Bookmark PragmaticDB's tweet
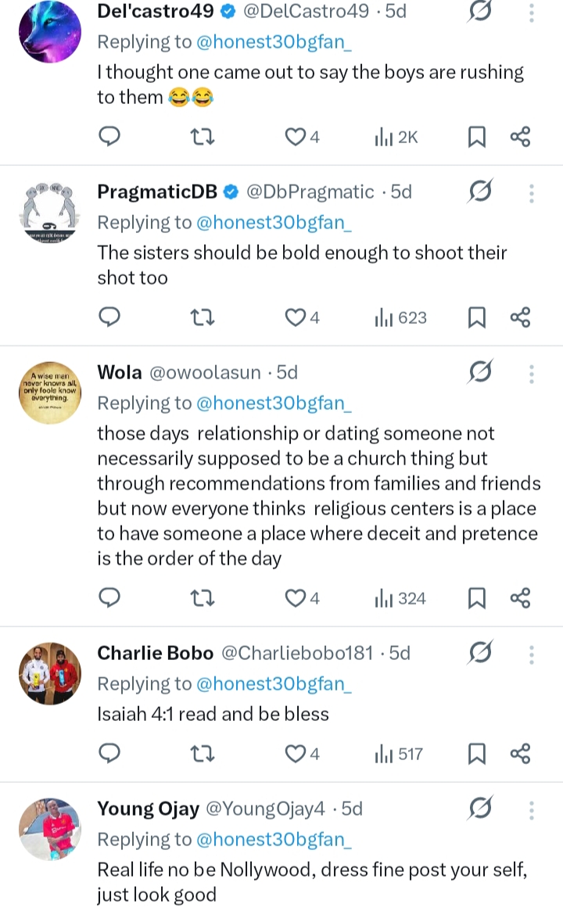The image size is (563, 911). (476, 317)
